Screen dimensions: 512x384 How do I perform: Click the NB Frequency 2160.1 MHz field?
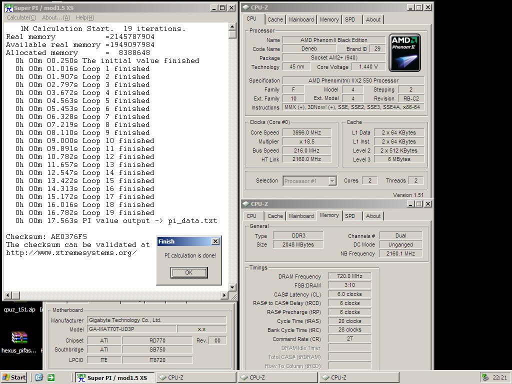point(400,253)
